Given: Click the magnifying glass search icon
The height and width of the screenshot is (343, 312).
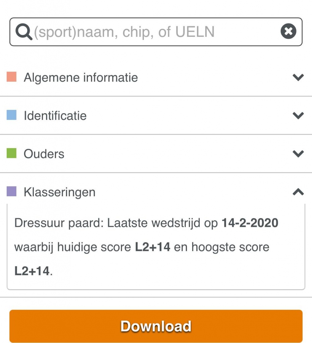Looking at the screenshot, I should pyautogui.click(x=24, y=32).
